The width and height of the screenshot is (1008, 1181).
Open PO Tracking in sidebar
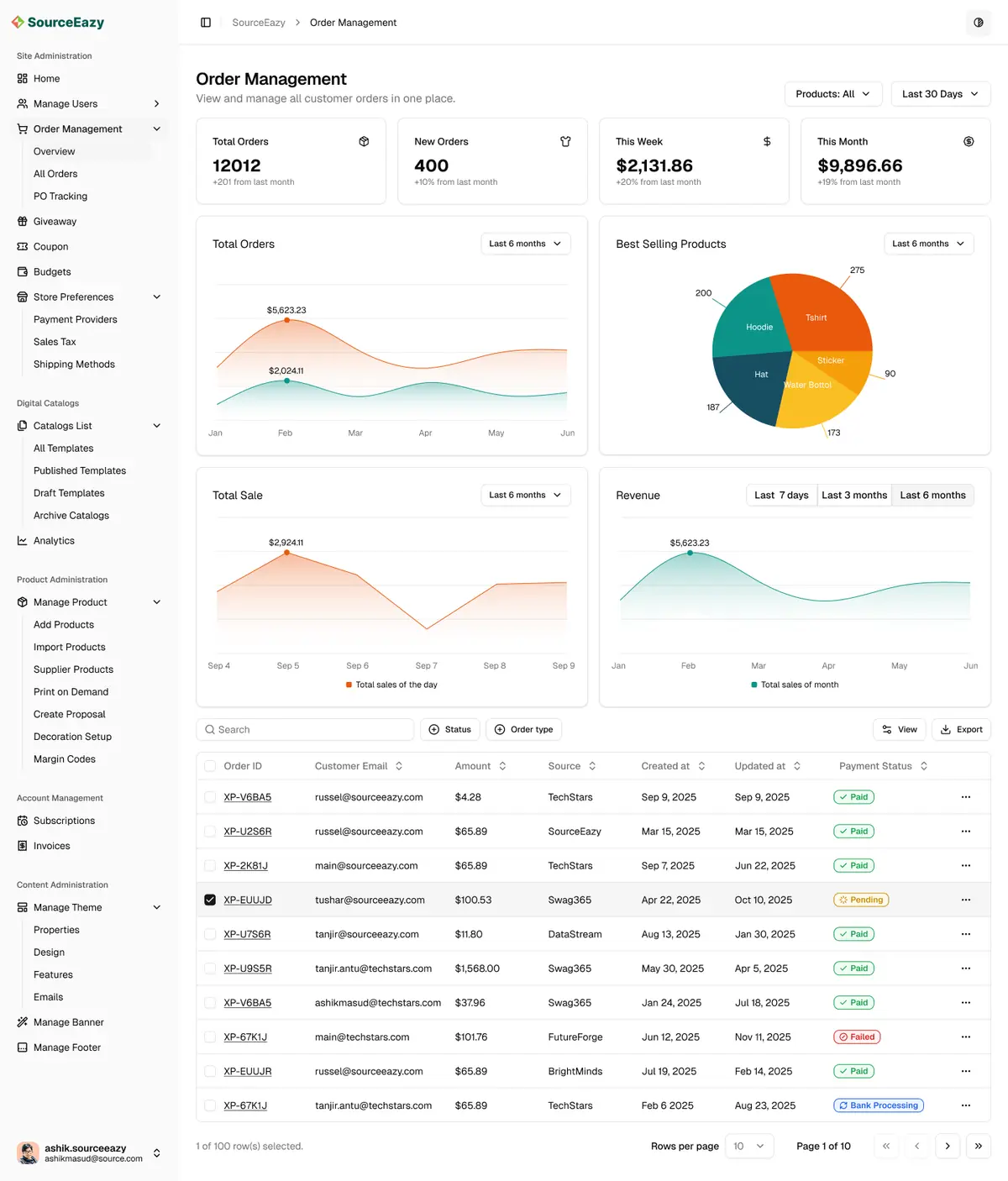coord(60,197)
